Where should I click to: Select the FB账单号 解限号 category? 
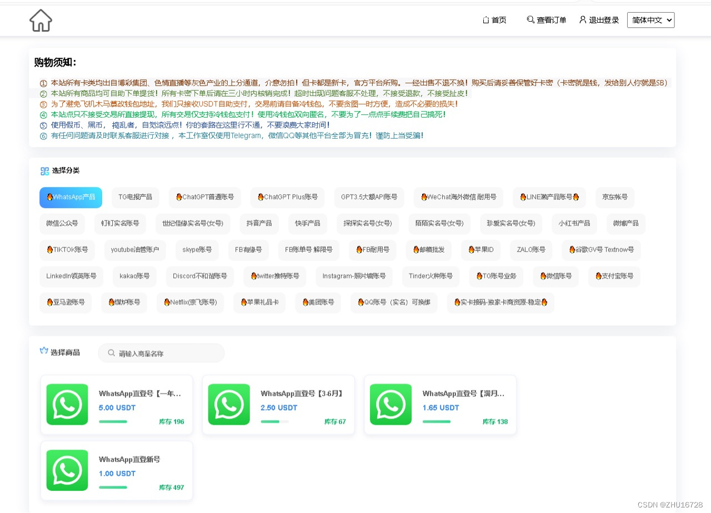point(309,250)
